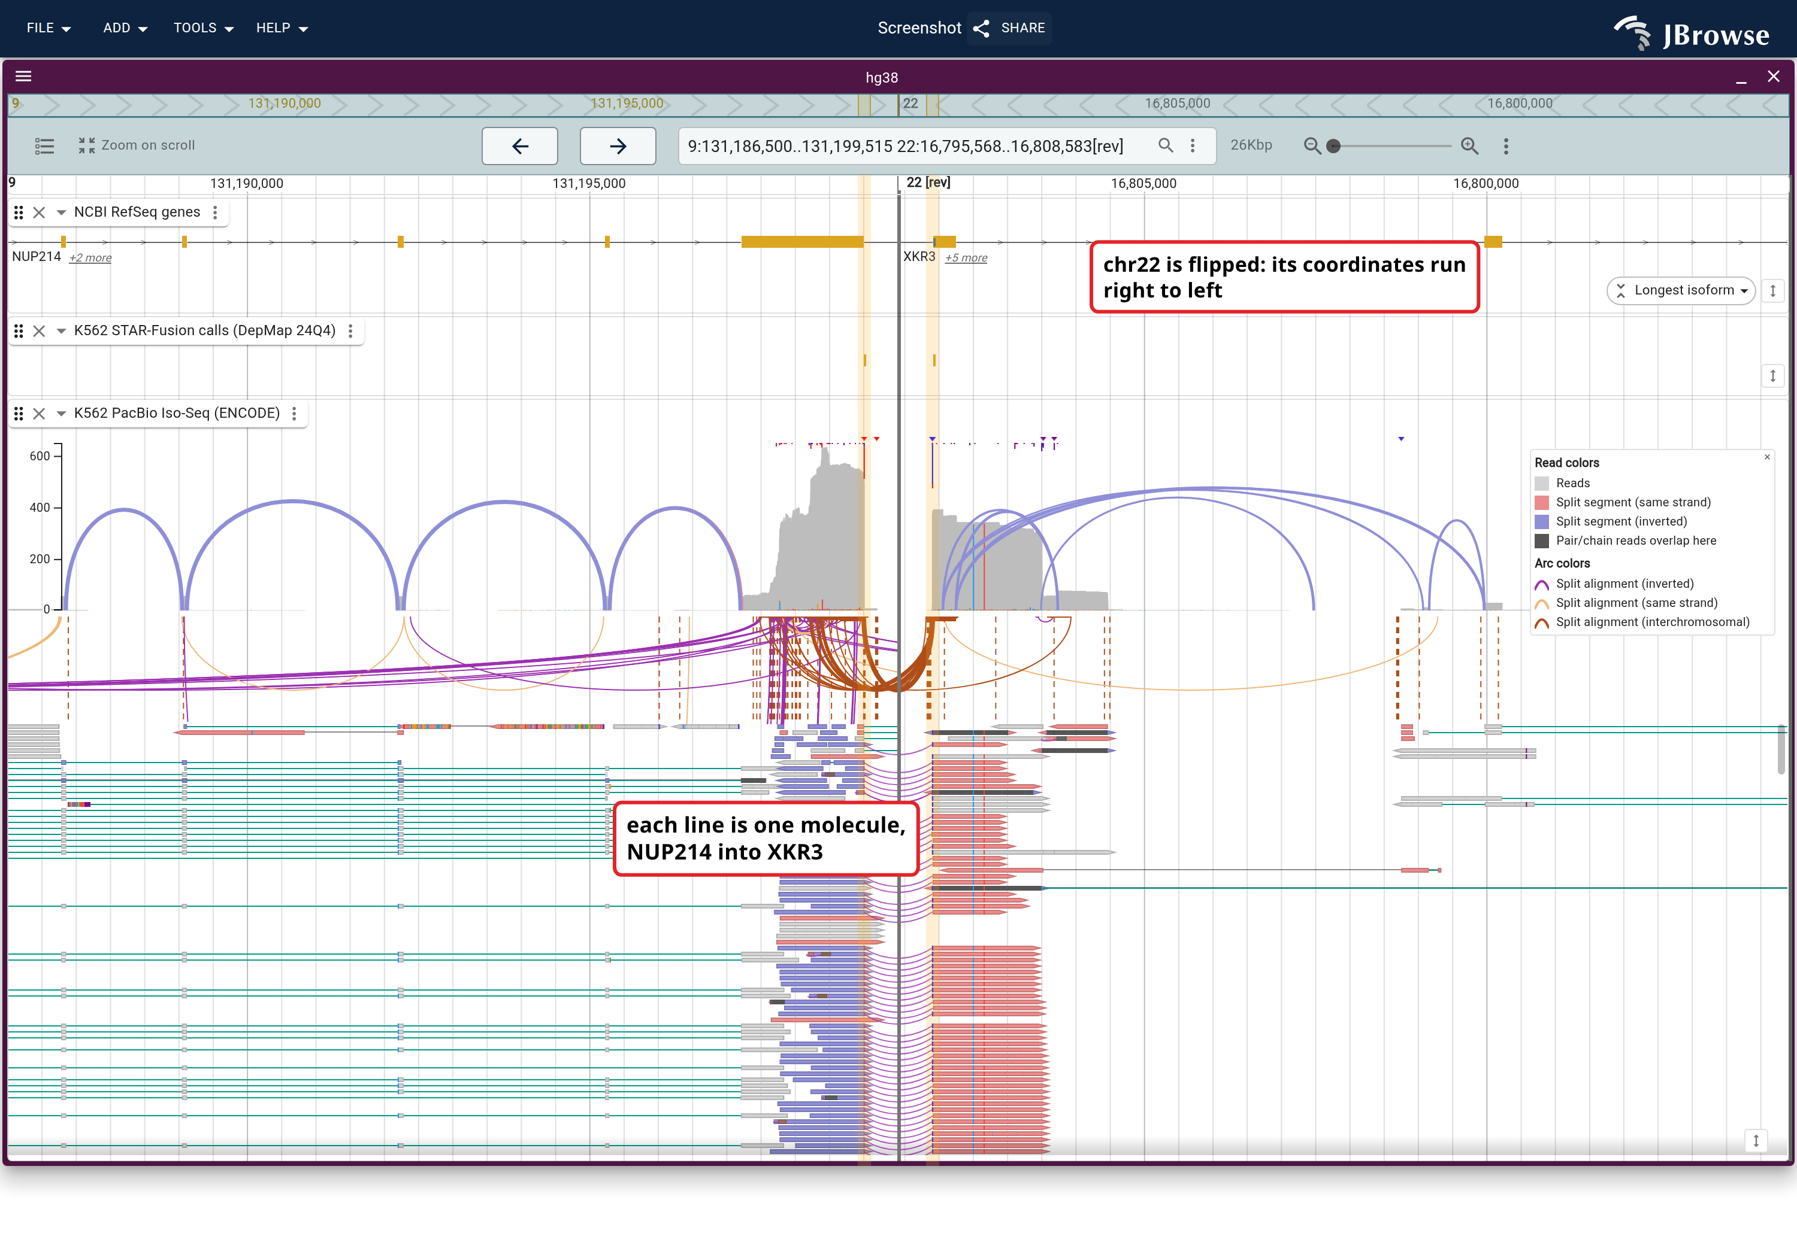Grab drag handle of NCBI RefSeq genes track

pos(19,212)
